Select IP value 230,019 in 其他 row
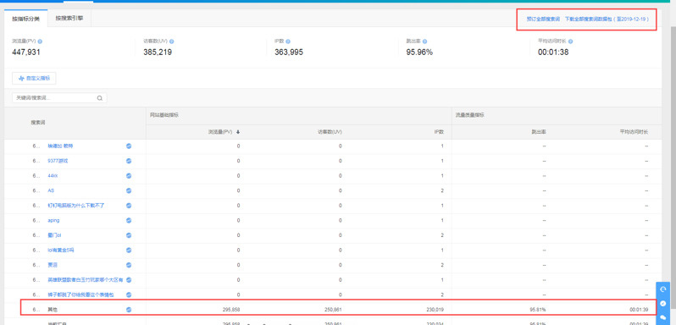676x325 pixels. point(435,310)
